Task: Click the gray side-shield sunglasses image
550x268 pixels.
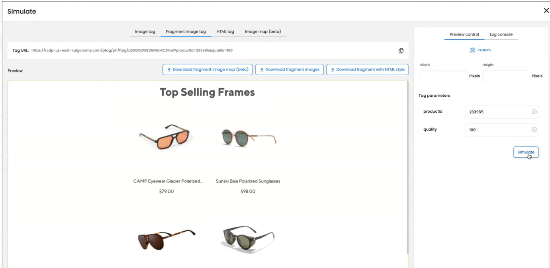Action: pos(248,239)
